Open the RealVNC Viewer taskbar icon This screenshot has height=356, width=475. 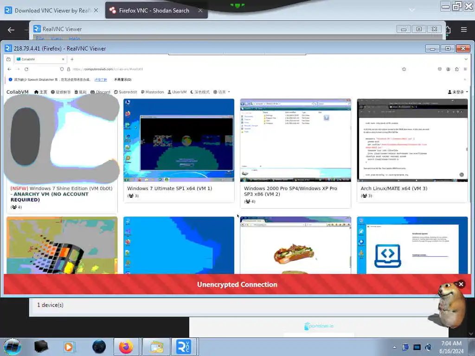(x=184, y=347)
